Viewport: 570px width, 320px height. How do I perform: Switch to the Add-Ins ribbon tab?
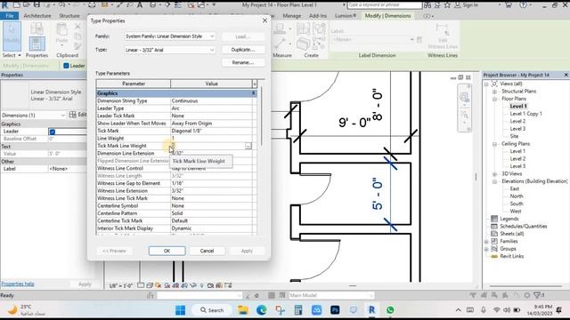tap(318, 16)
